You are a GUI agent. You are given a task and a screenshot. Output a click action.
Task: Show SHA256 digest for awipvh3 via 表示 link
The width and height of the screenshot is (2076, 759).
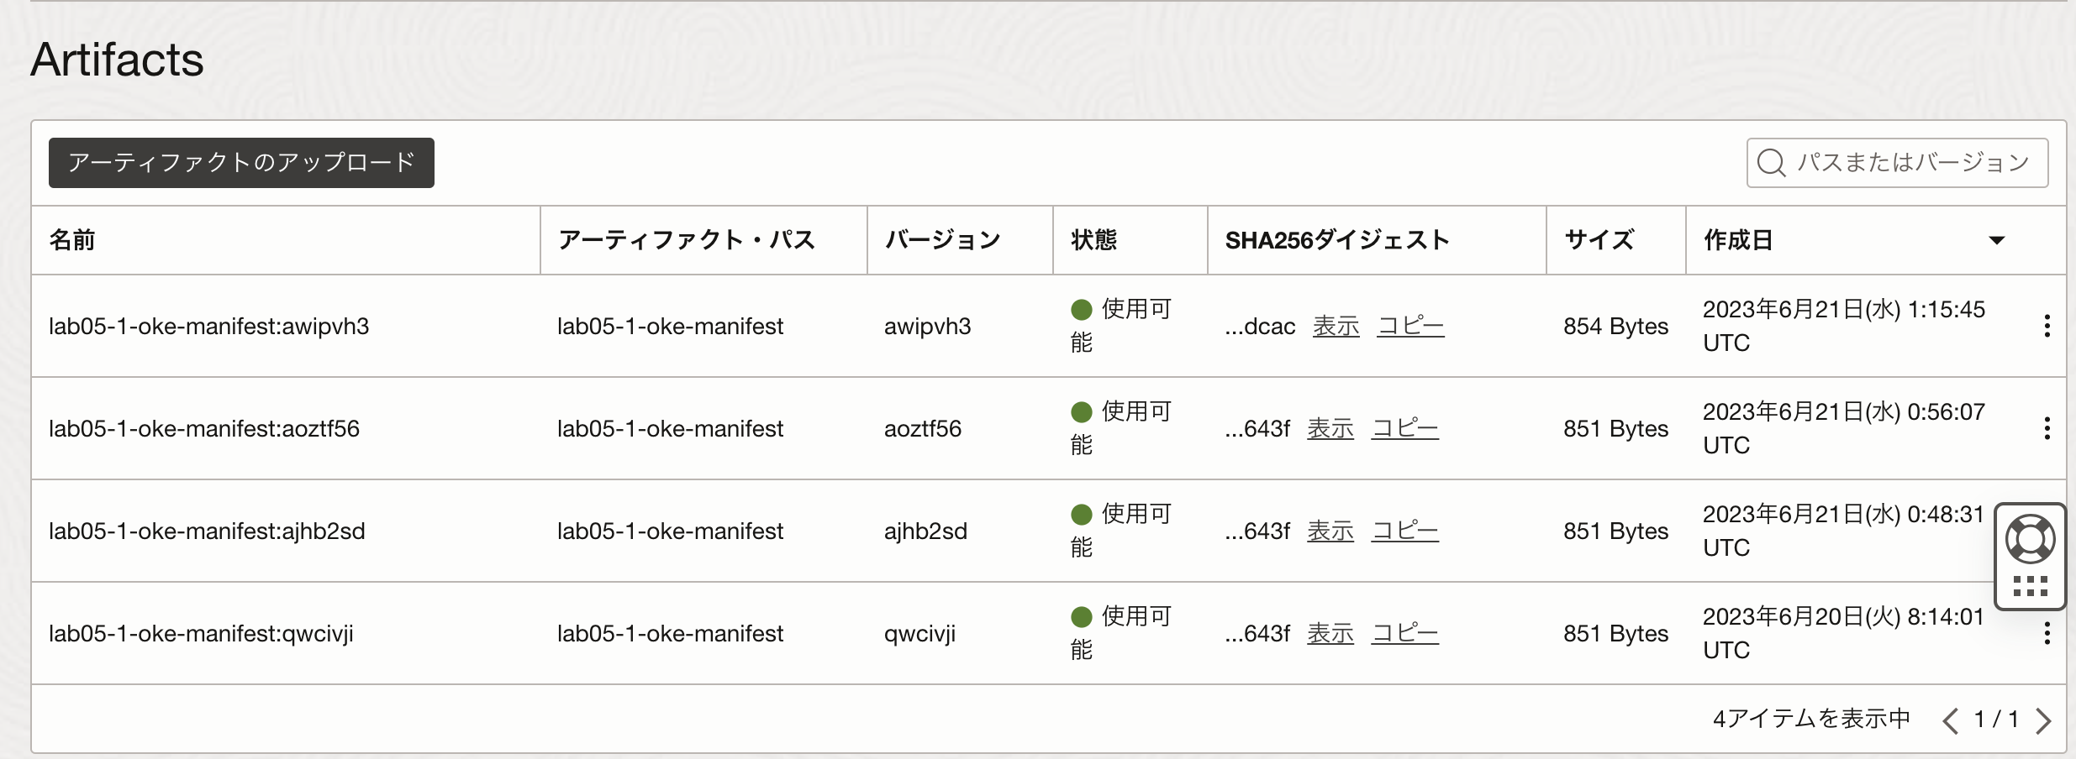[x=1336, y=326]
